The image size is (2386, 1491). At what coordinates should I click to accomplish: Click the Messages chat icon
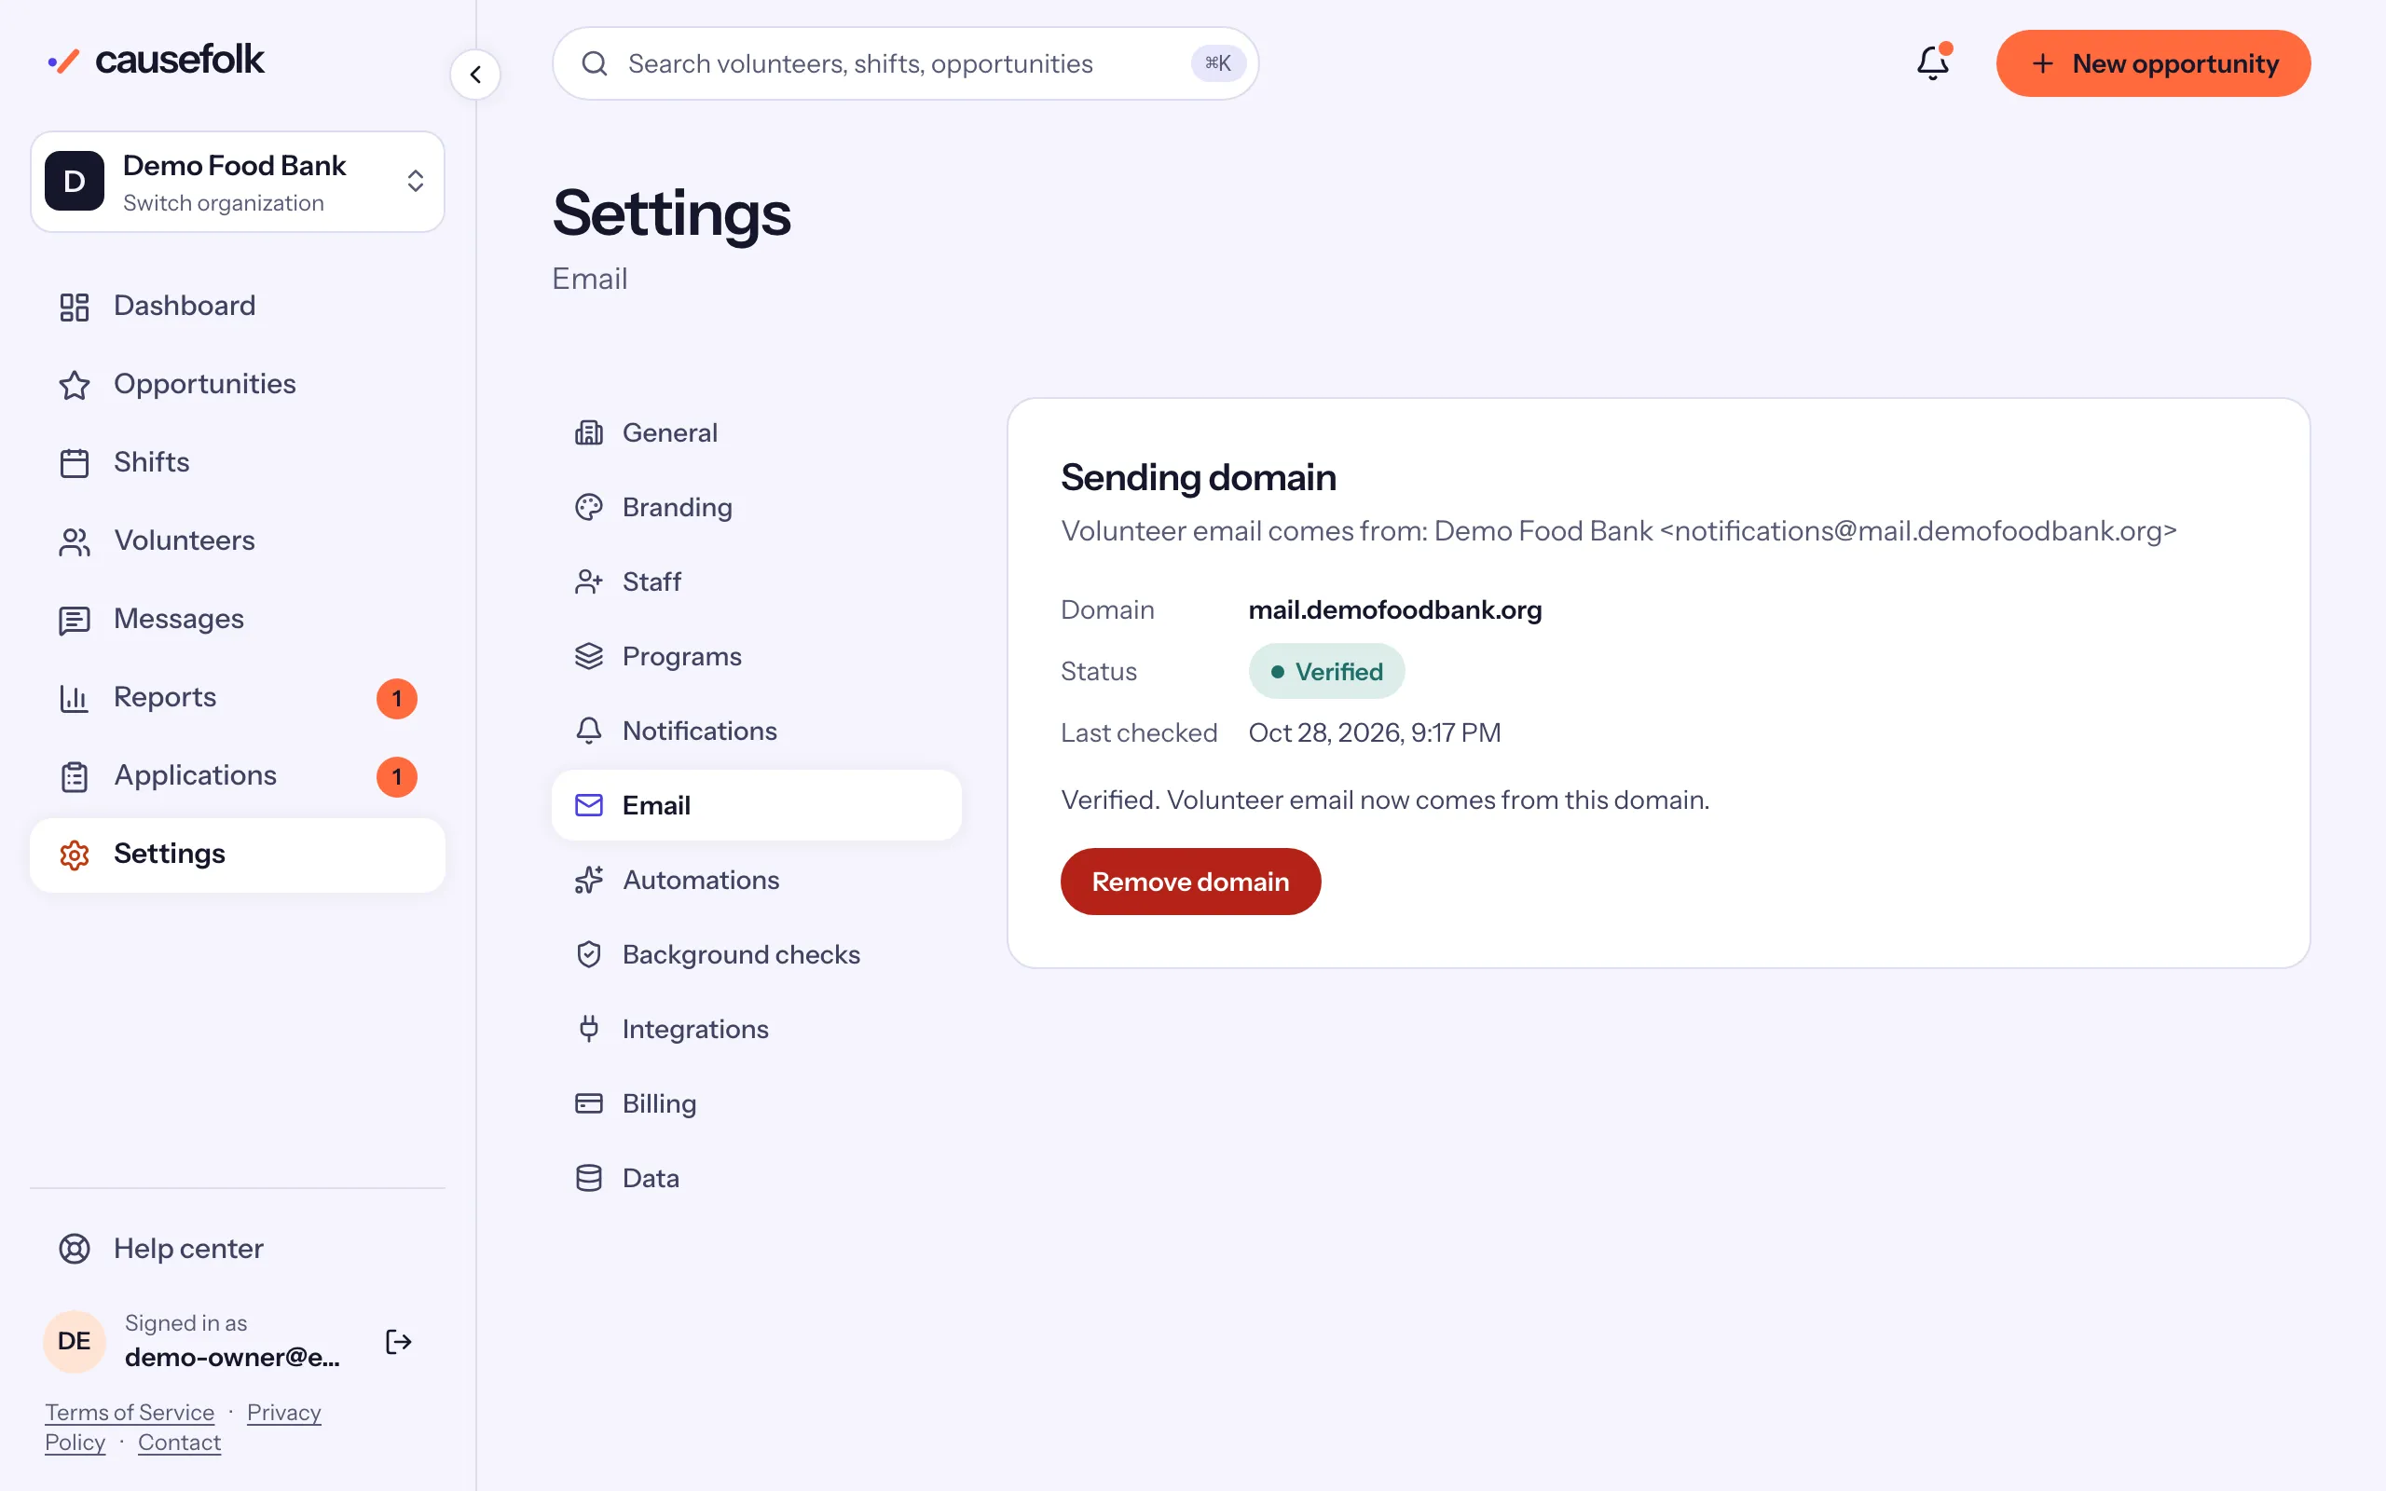pyautogui.click(x=74, y=620)
